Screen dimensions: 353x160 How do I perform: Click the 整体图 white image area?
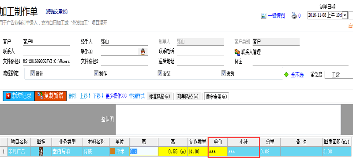point(228,120)
